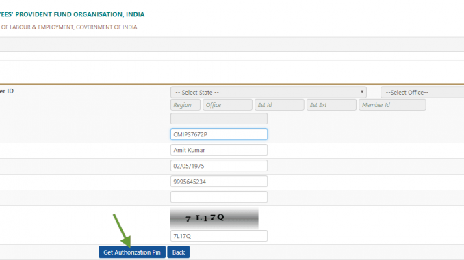Click the Region input field
Image resolution: width=464 pixels, height=260 pixels.
point(185,105)
